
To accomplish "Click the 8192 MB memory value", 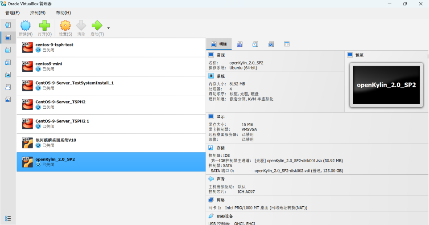I will pos(237,84).
